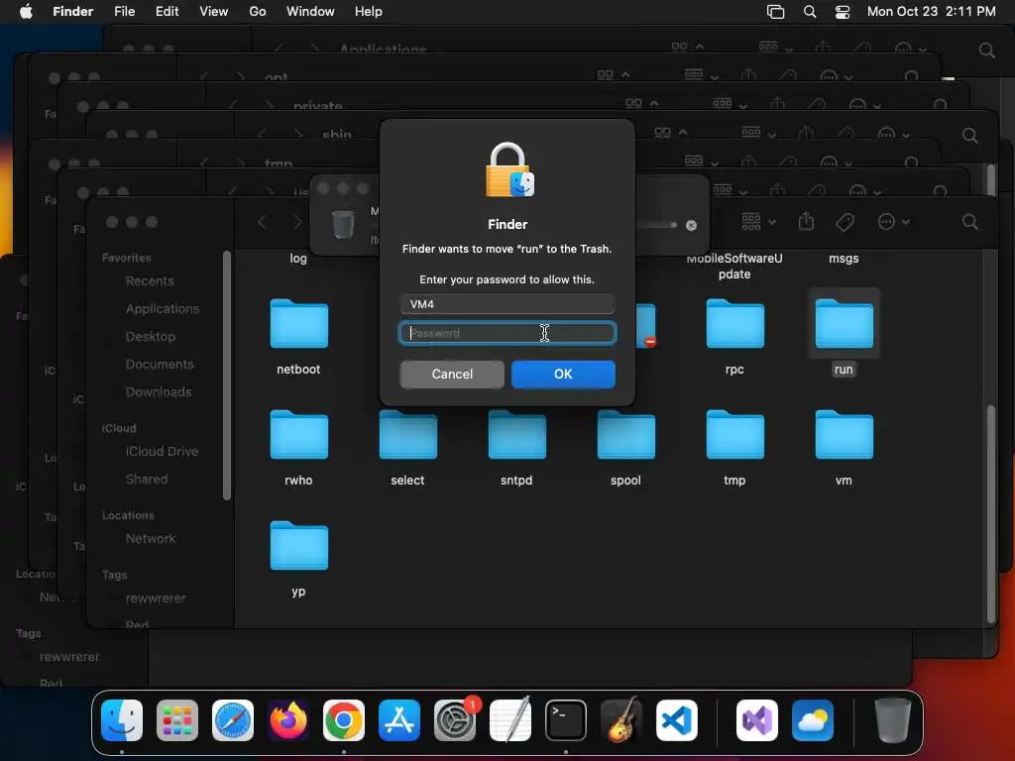This screenshot has height=761, width=1015.
Task: Open Desktop in the sidebar
Action: 151,337
